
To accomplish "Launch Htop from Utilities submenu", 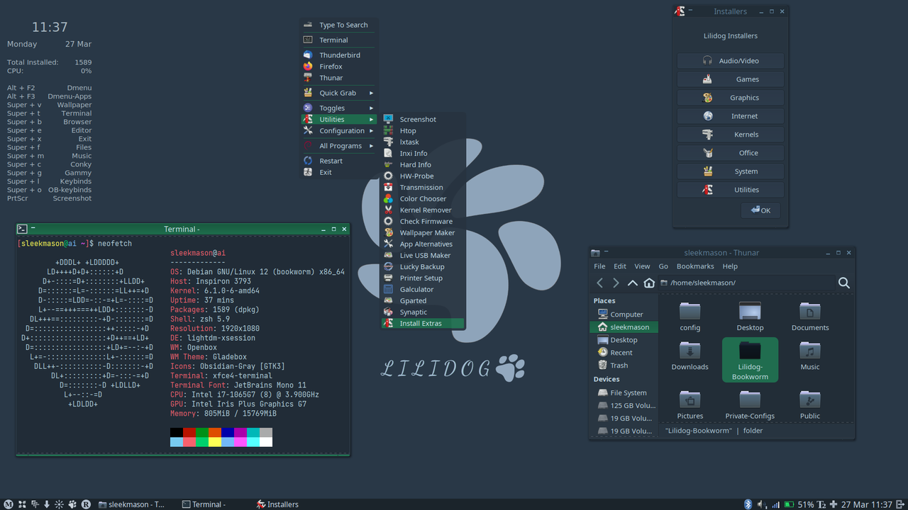I will coord(423,130).
